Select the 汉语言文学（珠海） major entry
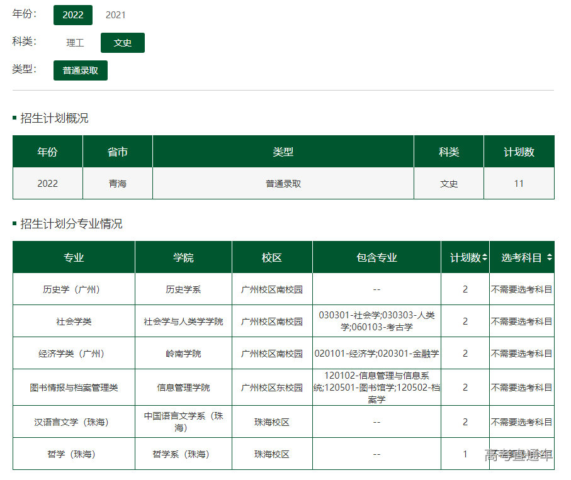 (x=74, y=422)
